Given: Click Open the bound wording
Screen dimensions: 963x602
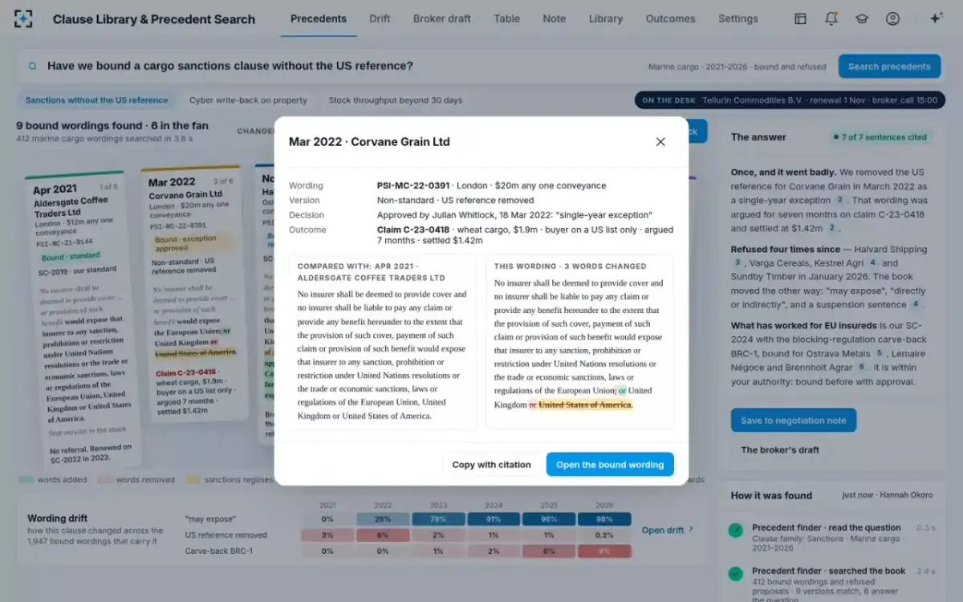Looking at the screenshot, I should click(x=610, y=465).
